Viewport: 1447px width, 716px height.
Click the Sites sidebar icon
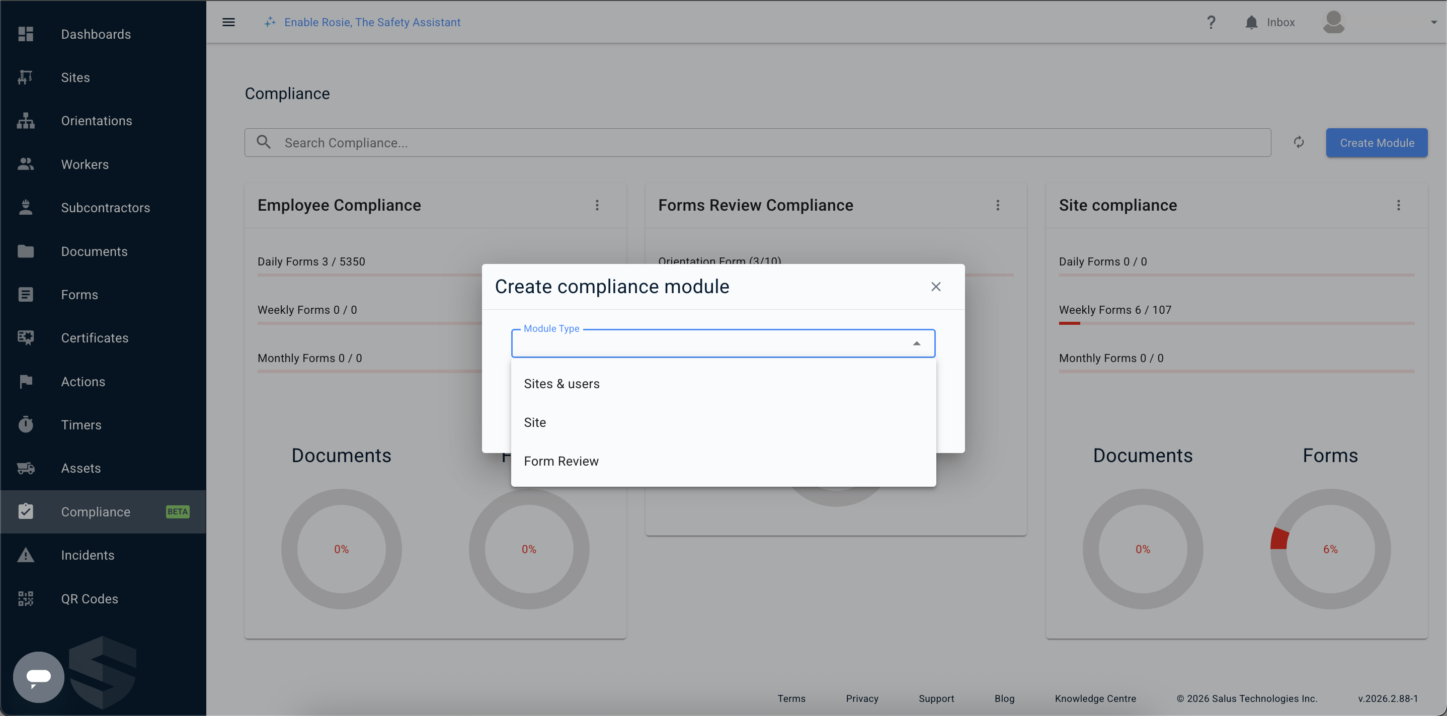pyautogui.click(x=25, y=77)
